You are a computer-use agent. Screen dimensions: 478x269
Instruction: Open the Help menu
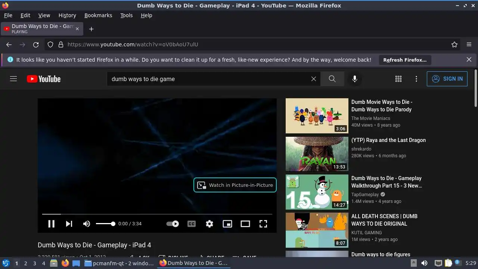[x=146, y=15]
